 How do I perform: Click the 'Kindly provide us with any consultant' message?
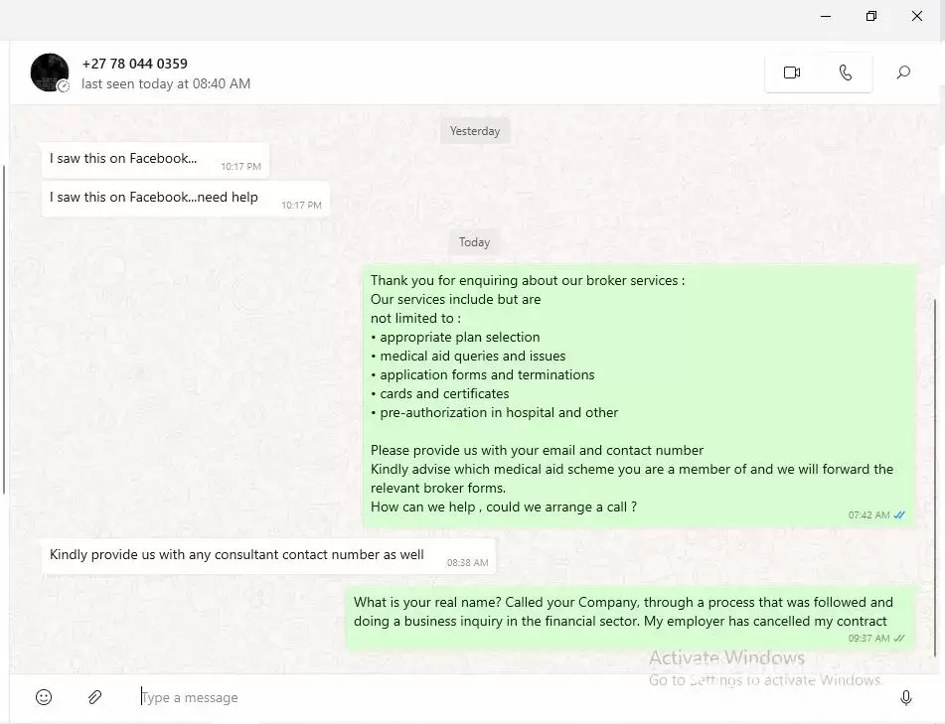268,556
